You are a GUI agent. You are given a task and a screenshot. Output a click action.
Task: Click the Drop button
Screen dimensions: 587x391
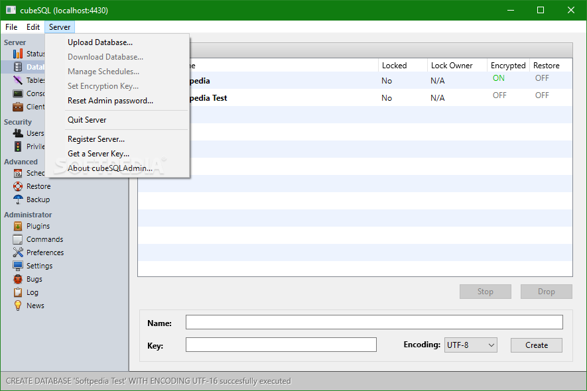[x=546, y=292]
